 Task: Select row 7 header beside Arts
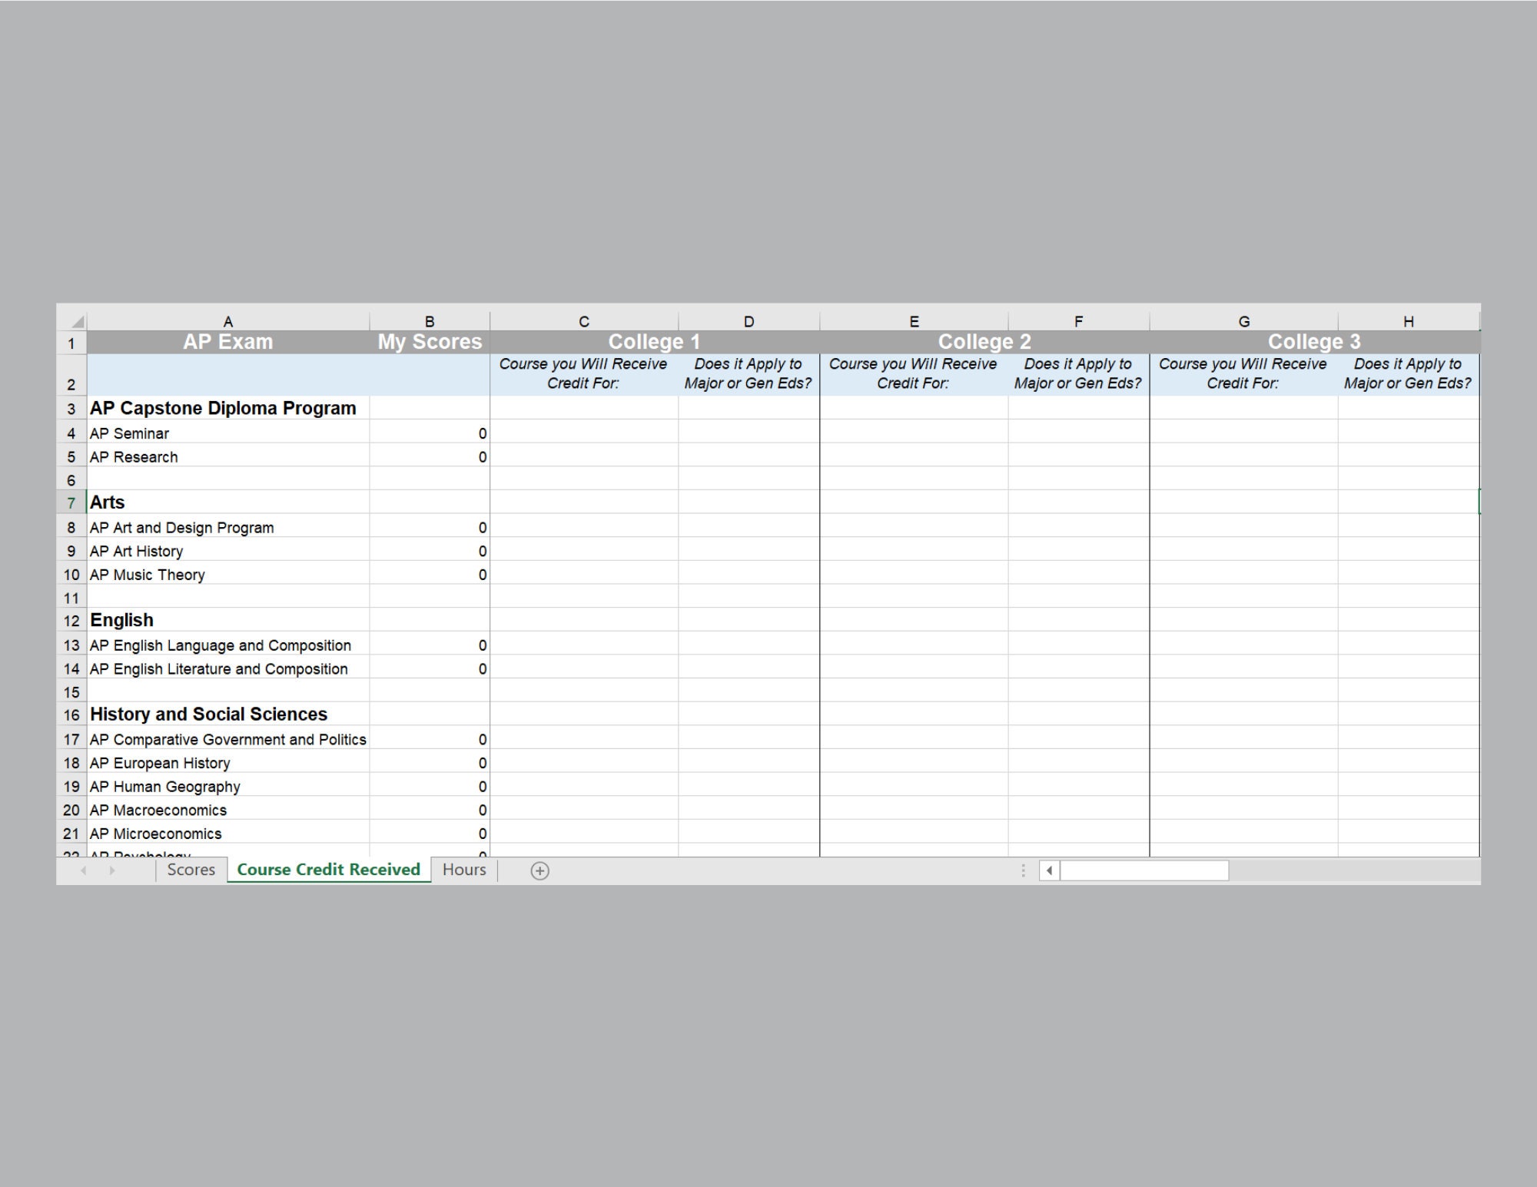click(x=71, y=502)
